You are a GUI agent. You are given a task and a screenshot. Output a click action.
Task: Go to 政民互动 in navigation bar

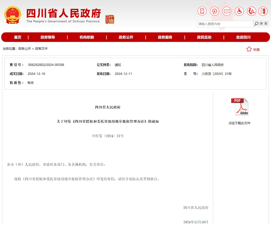click(204, 37)
